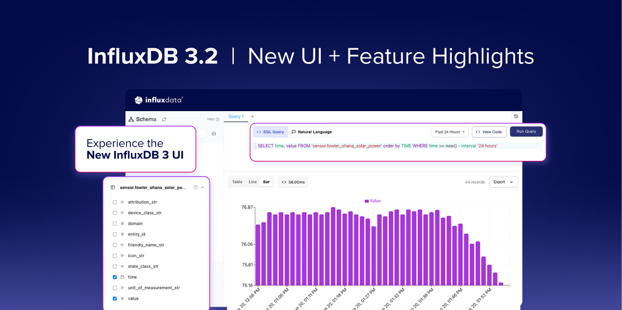This screenshot has height=310, width=622.
Task: Open the Export dropdown
Action: 503,182
